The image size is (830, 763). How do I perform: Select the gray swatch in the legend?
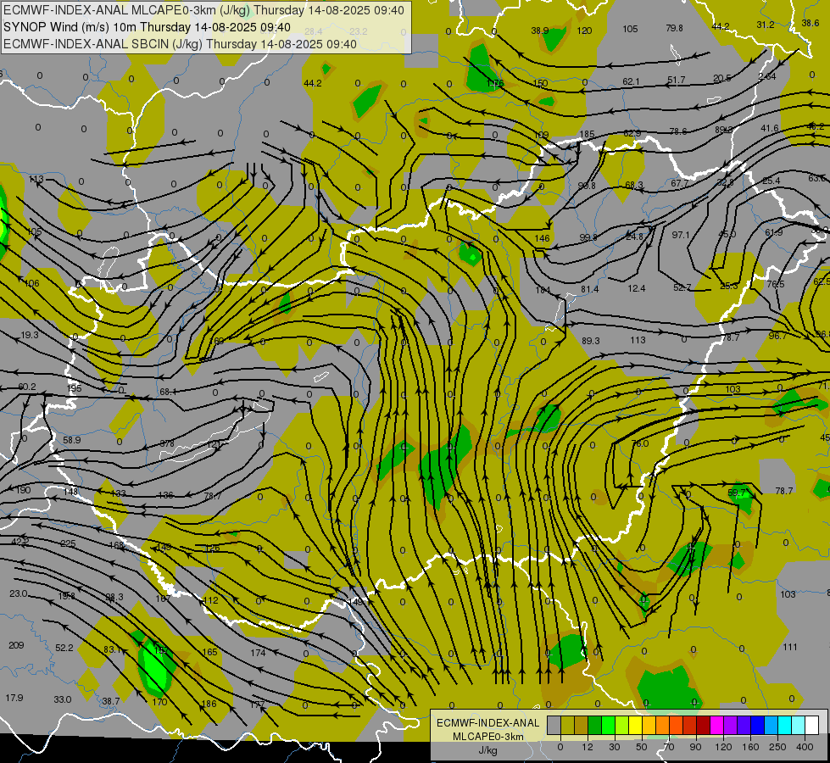[554, 726]
